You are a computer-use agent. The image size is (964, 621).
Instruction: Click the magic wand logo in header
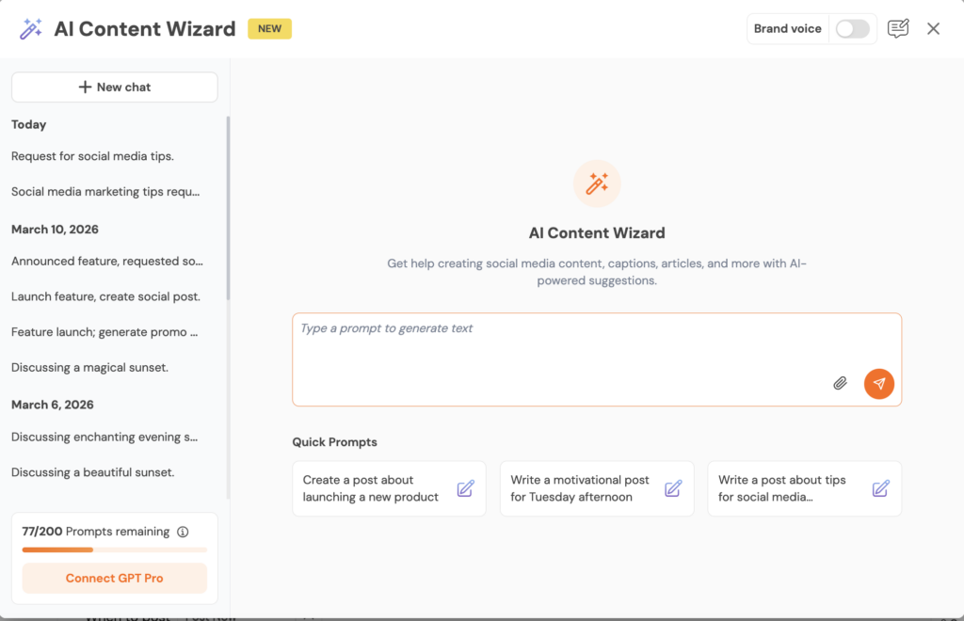click(x=31, y=29)
